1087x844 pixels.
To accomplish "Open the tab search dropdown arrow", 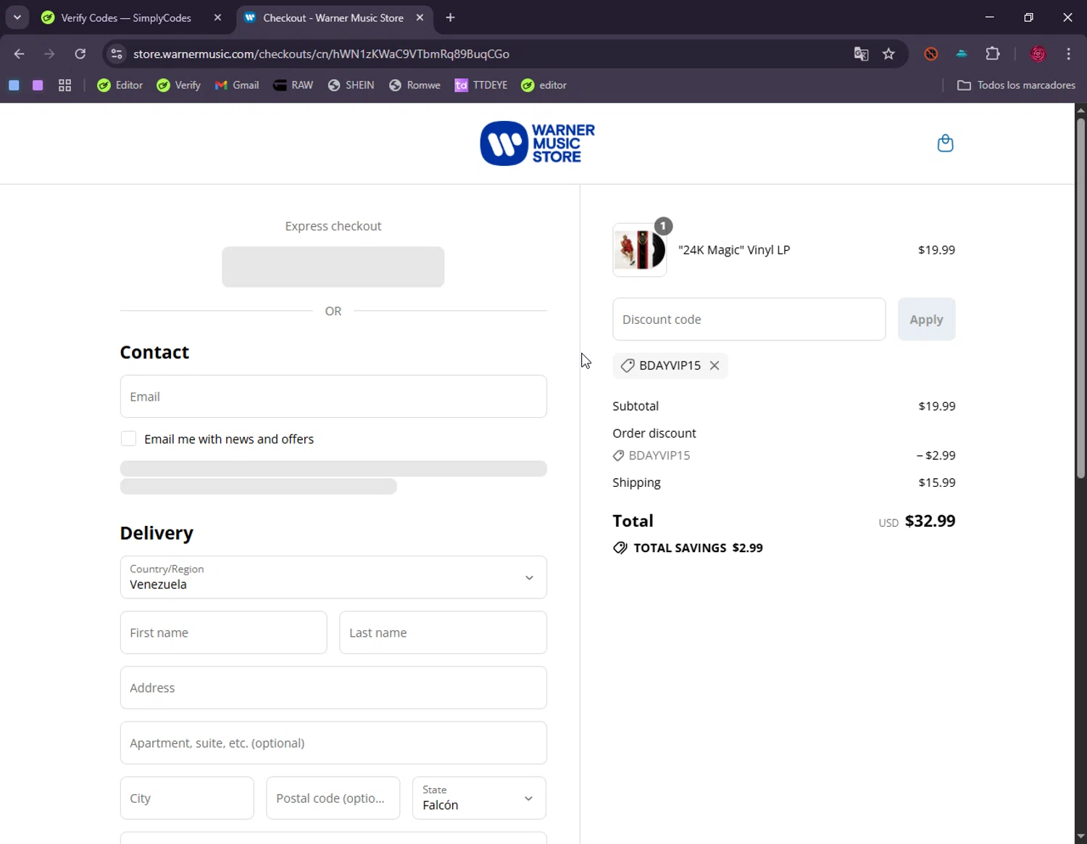I will (x=17, y=17).
